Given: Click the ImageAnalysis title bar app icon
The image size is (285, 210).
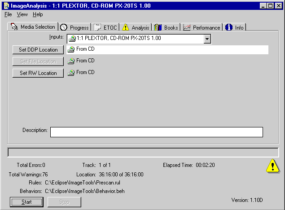Looking at the screenshot, I should (6, 6).
